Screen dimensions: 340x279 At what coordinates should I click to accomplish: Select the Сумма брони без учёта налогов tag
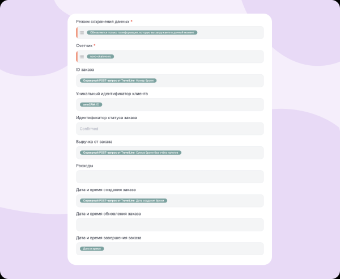coord(130,153)
